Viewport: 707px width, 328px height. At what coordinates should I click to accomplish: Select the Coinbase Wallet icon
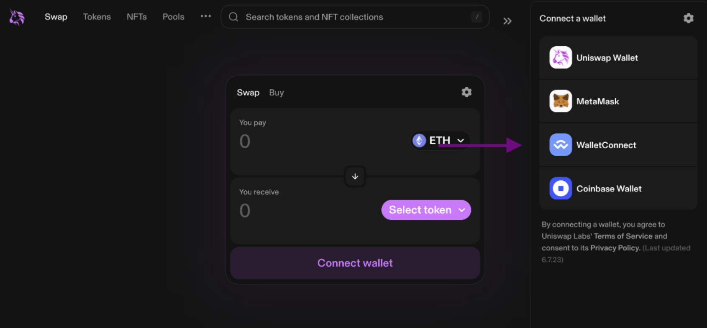point(560,188)
